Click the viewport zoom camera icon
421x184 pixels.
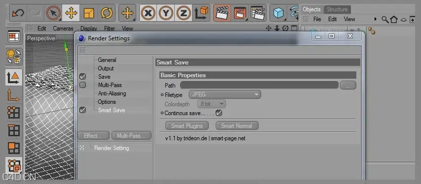point(277,28)
